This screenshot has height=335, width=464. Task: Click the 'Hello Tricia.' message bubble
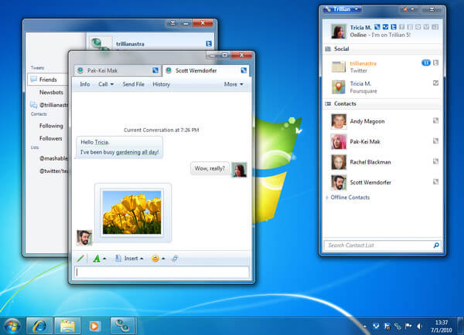(119, 147)
